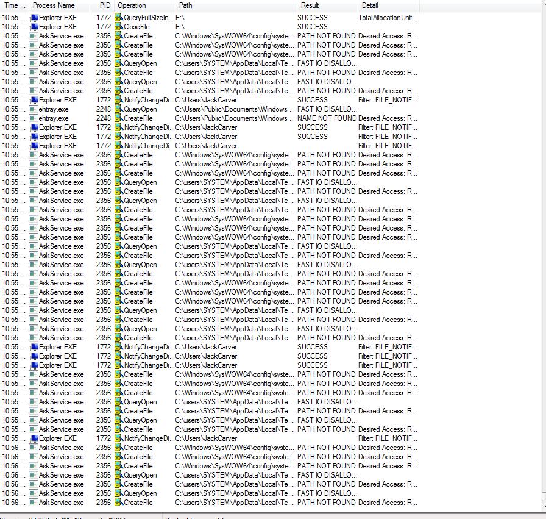Click the file operation icon beside QueryFullSizeIn

pyautogui.click(x=119, y=18)
